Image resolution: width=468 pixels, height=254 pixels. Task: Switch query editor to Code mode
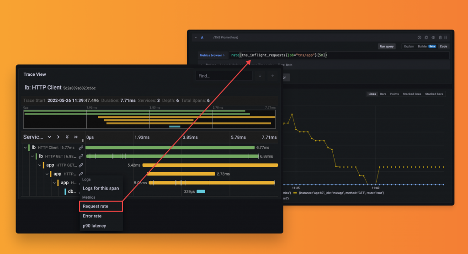click(443, 46)
